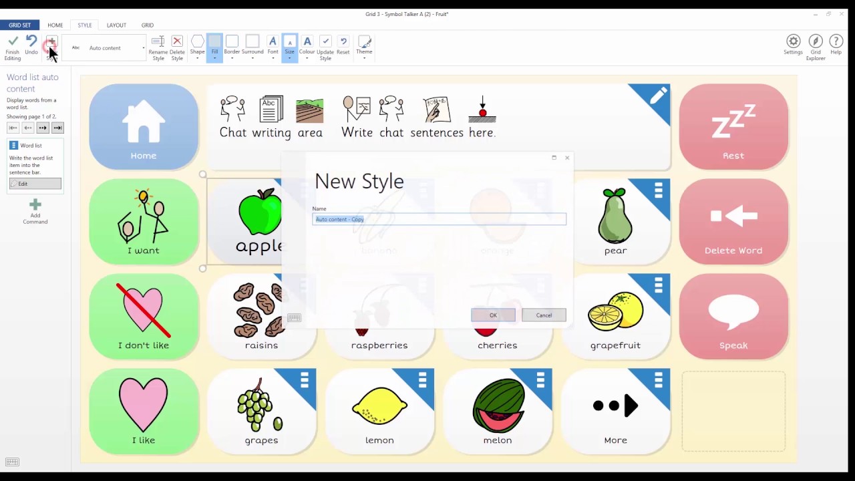The width and height of the screenshot is (855, 481).
Task: Open the Help question mark icon
Action: pos(836,41)
